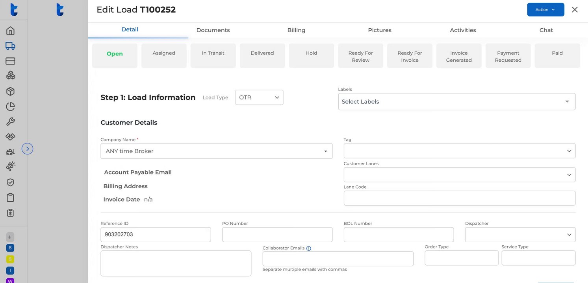Open the credit card icon in sidebar
Screen dimensions: 588x283
[x=11, y=61]
